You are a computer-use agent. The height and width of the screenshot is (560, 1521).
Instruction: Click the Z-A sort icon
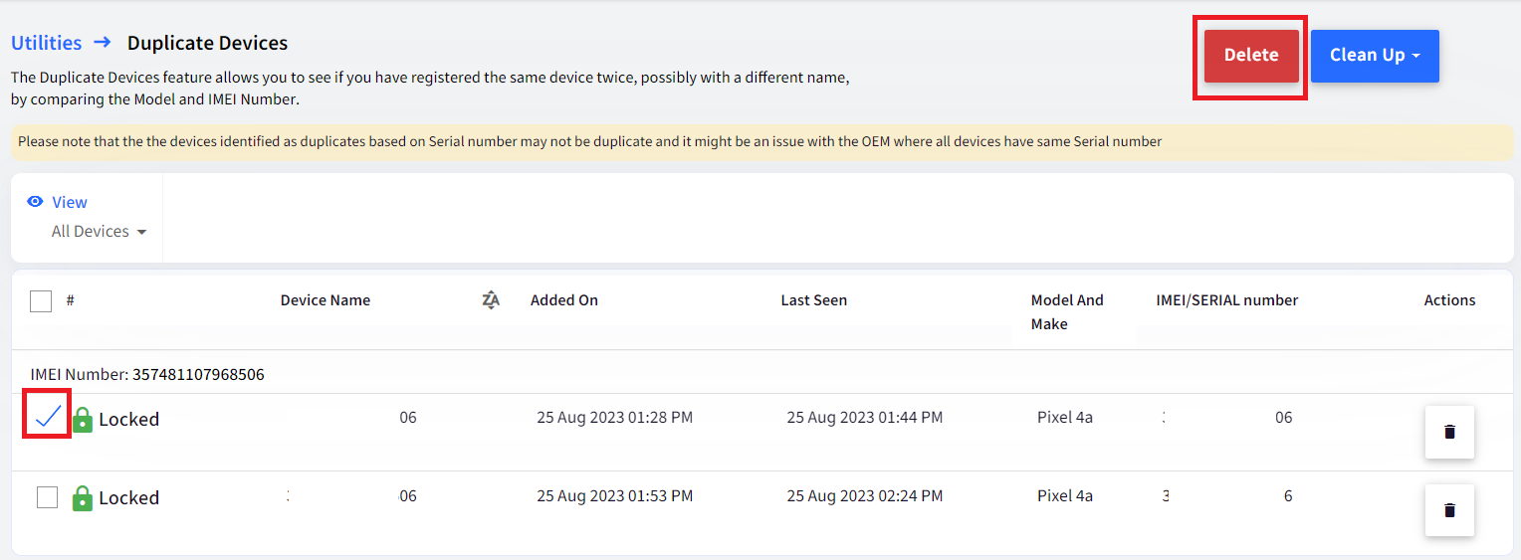click(x=491, y=300)
